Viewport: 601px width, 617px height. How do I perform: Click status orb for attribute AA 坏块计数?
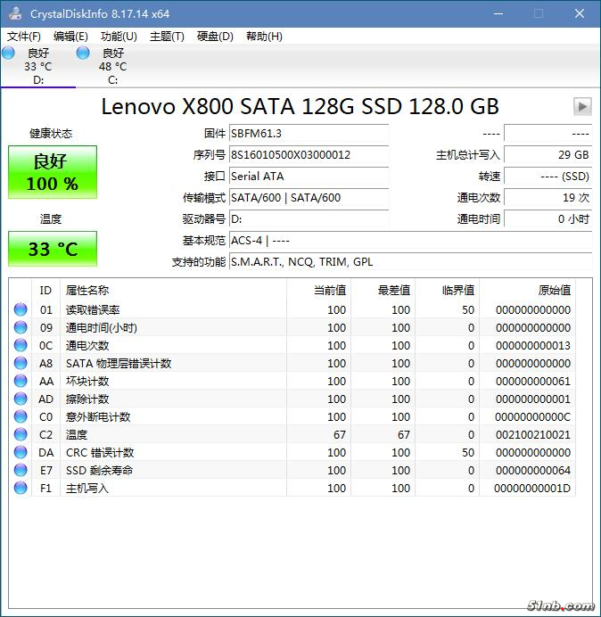tap(21, 381)
